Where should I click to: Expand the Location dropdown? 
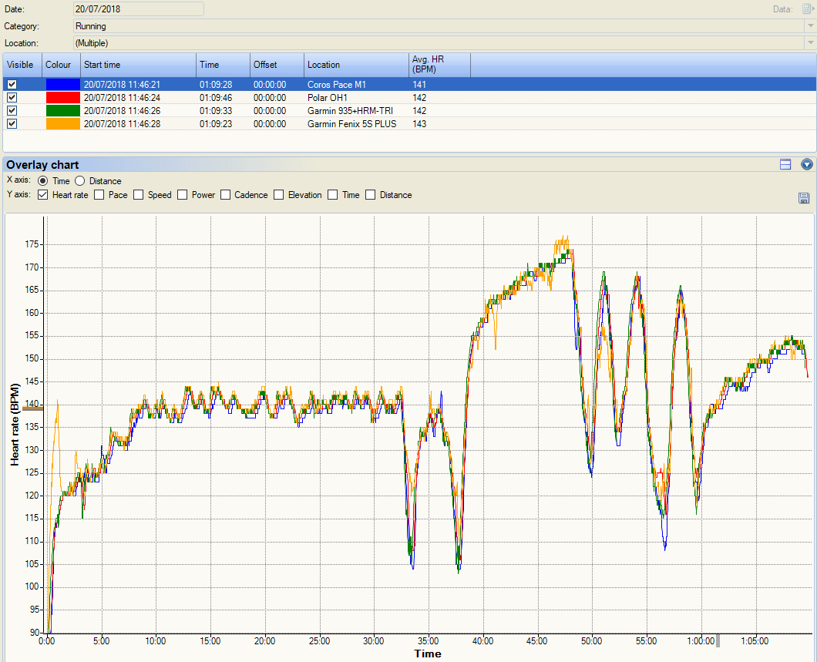click(x=810, y=43)
